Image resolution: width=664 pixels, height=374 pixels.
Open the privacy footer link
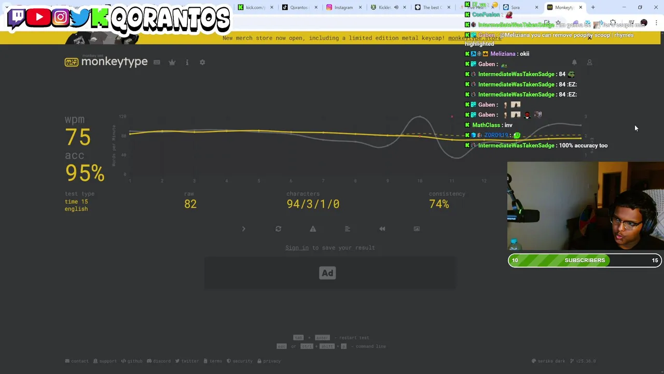pos(269,361)
